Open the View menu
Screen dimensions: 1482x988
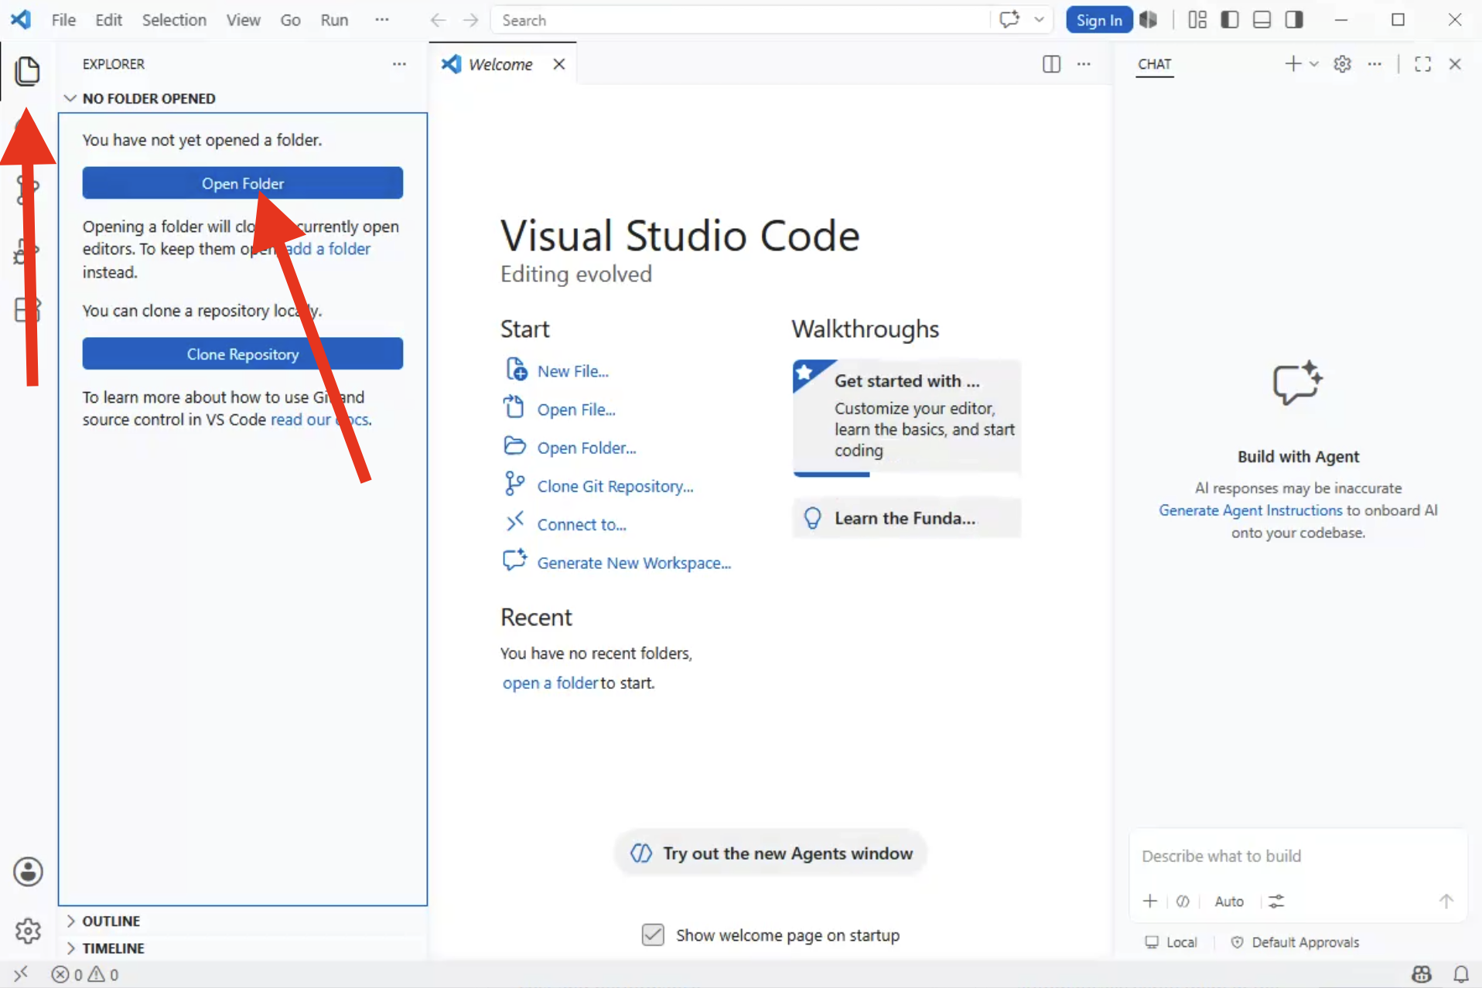243,20
